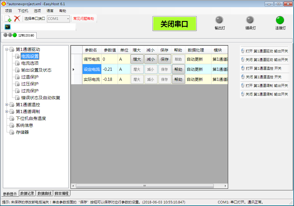Click mouse icon for 关闭 第1通道调制 输出开关
294x206 pixels.
coord(243,94)
